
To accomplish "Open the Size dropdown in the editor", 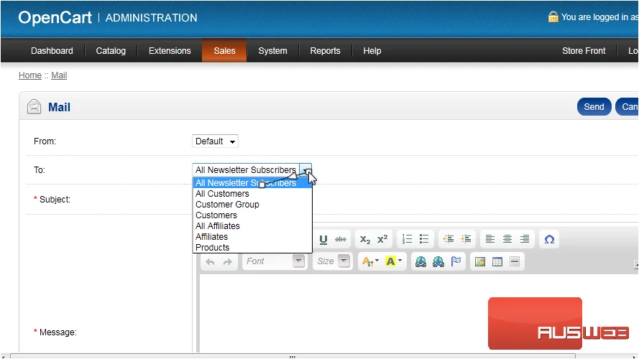I will pyautogui.click(x=332, y=261).
